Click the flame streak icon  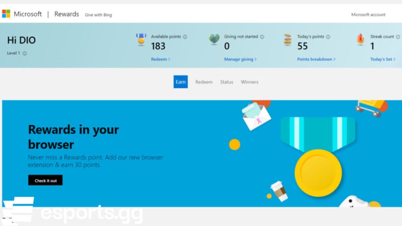pos(360,39)
